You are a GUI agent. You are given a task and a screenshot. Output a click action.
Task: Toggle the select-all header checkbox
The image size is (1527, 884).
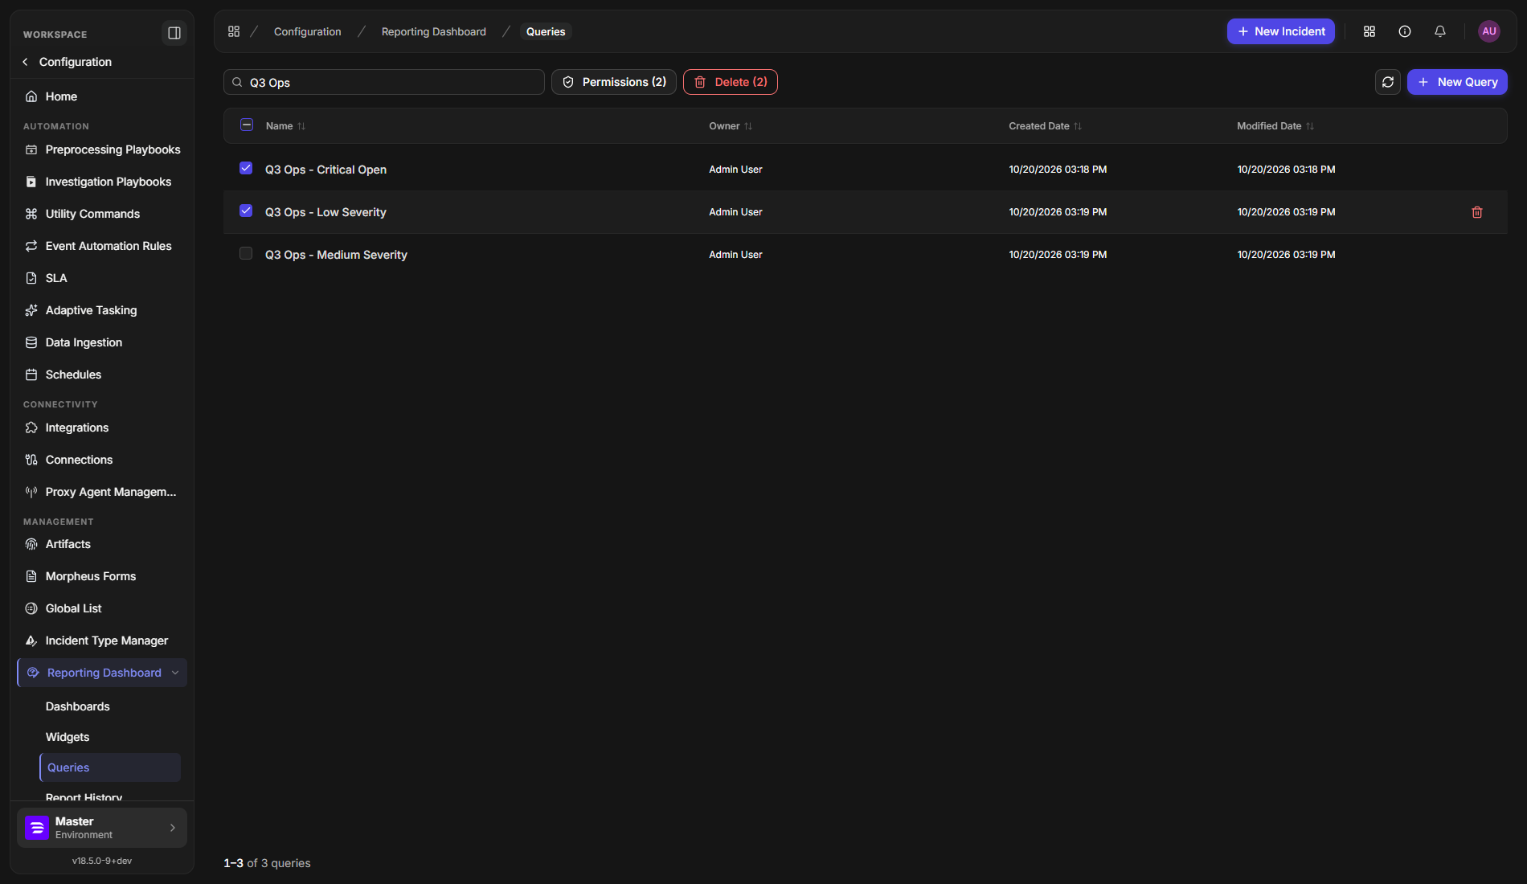click(247, 125)
